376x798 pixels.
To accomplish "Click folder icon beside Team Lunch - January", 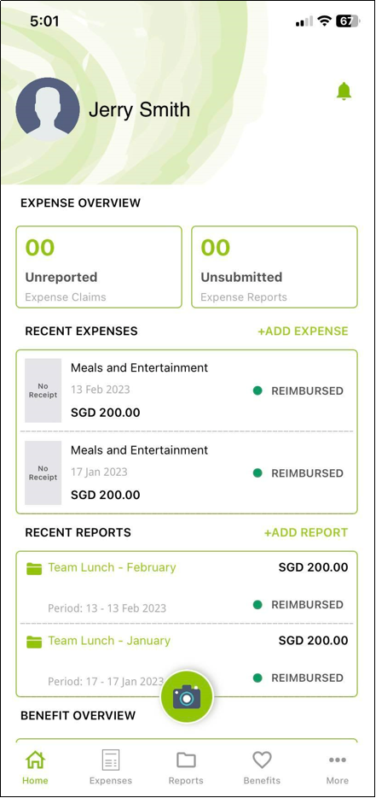I will 34,642.
